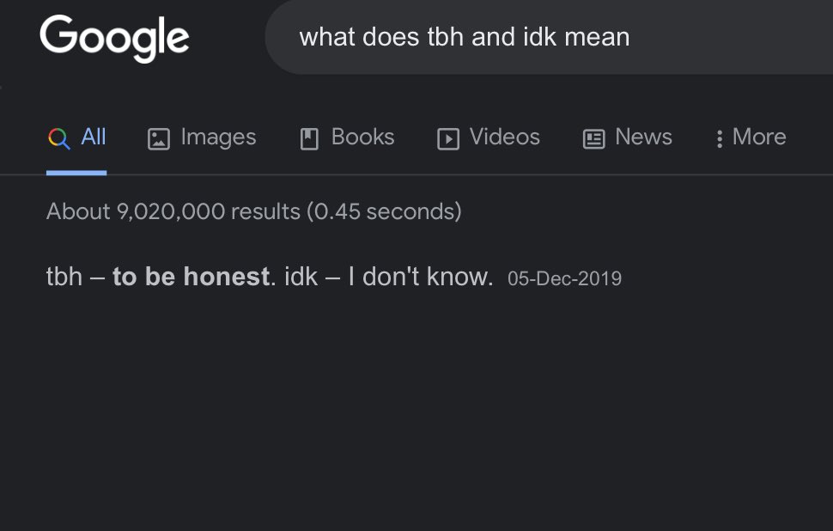Click the 'idk – I don't know' text

pos(389,277)
